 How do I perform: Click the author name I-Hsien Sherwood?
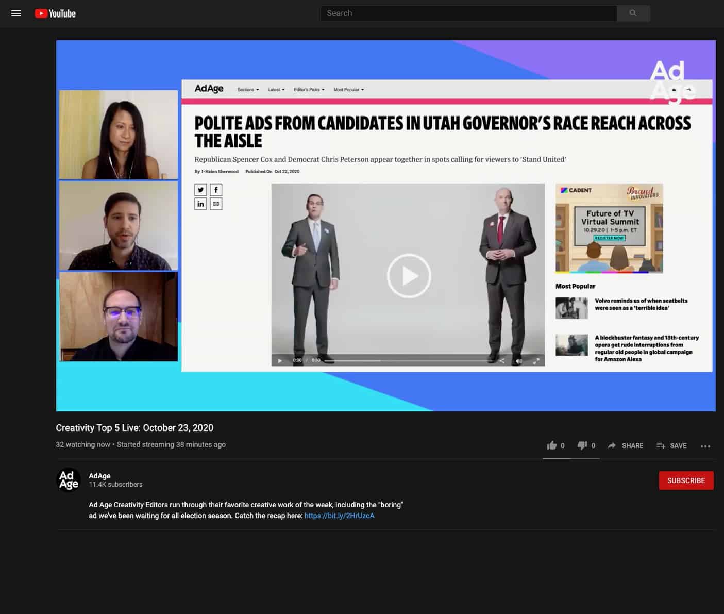point(220,172)
